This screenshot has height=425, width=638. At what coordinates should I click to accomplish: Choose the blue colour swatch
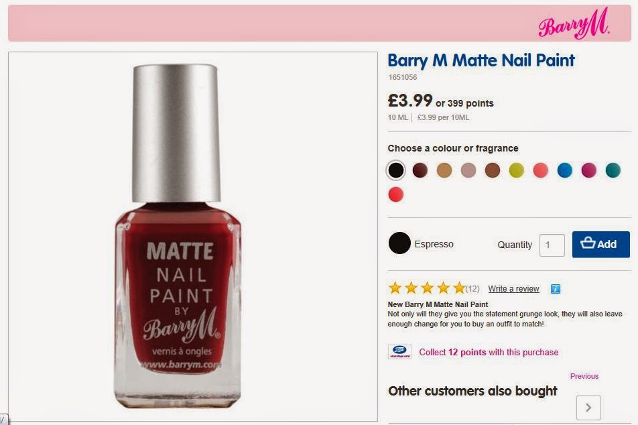click(565, 170)
